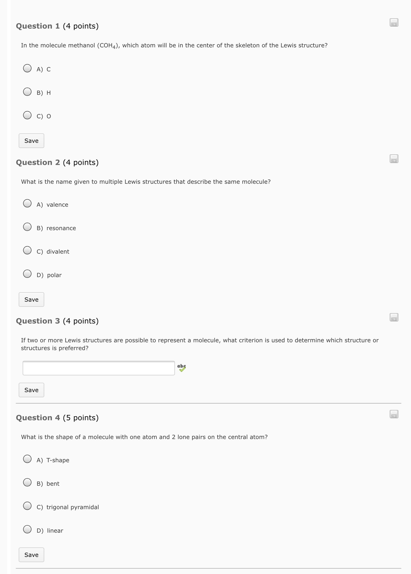This screenshot has width=411, height=574.
Task: Click the save-status disk icon for Question 3
Action: tap(394, 317)
